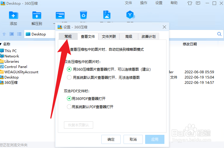
Task: Switch to thumbnail view icon
Action: (12, 34)
